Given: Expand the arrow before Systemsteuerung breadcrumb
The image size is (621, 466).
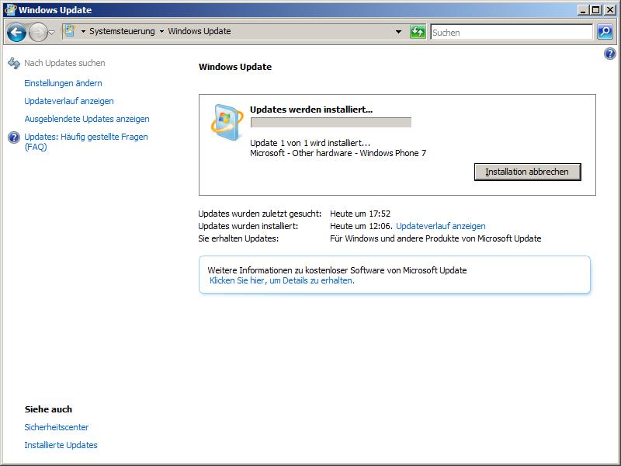Looking at the screenshot, I should (x=83, y=32).
